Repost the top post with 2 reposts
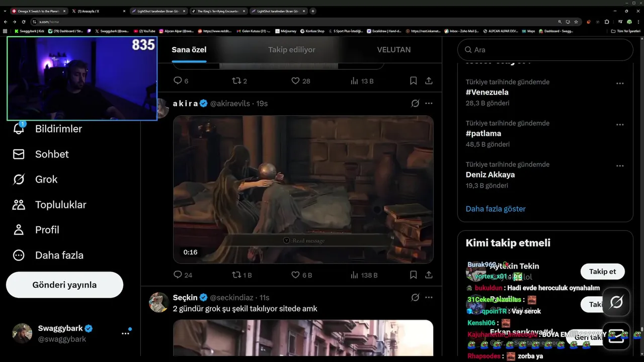 (236, 80)
